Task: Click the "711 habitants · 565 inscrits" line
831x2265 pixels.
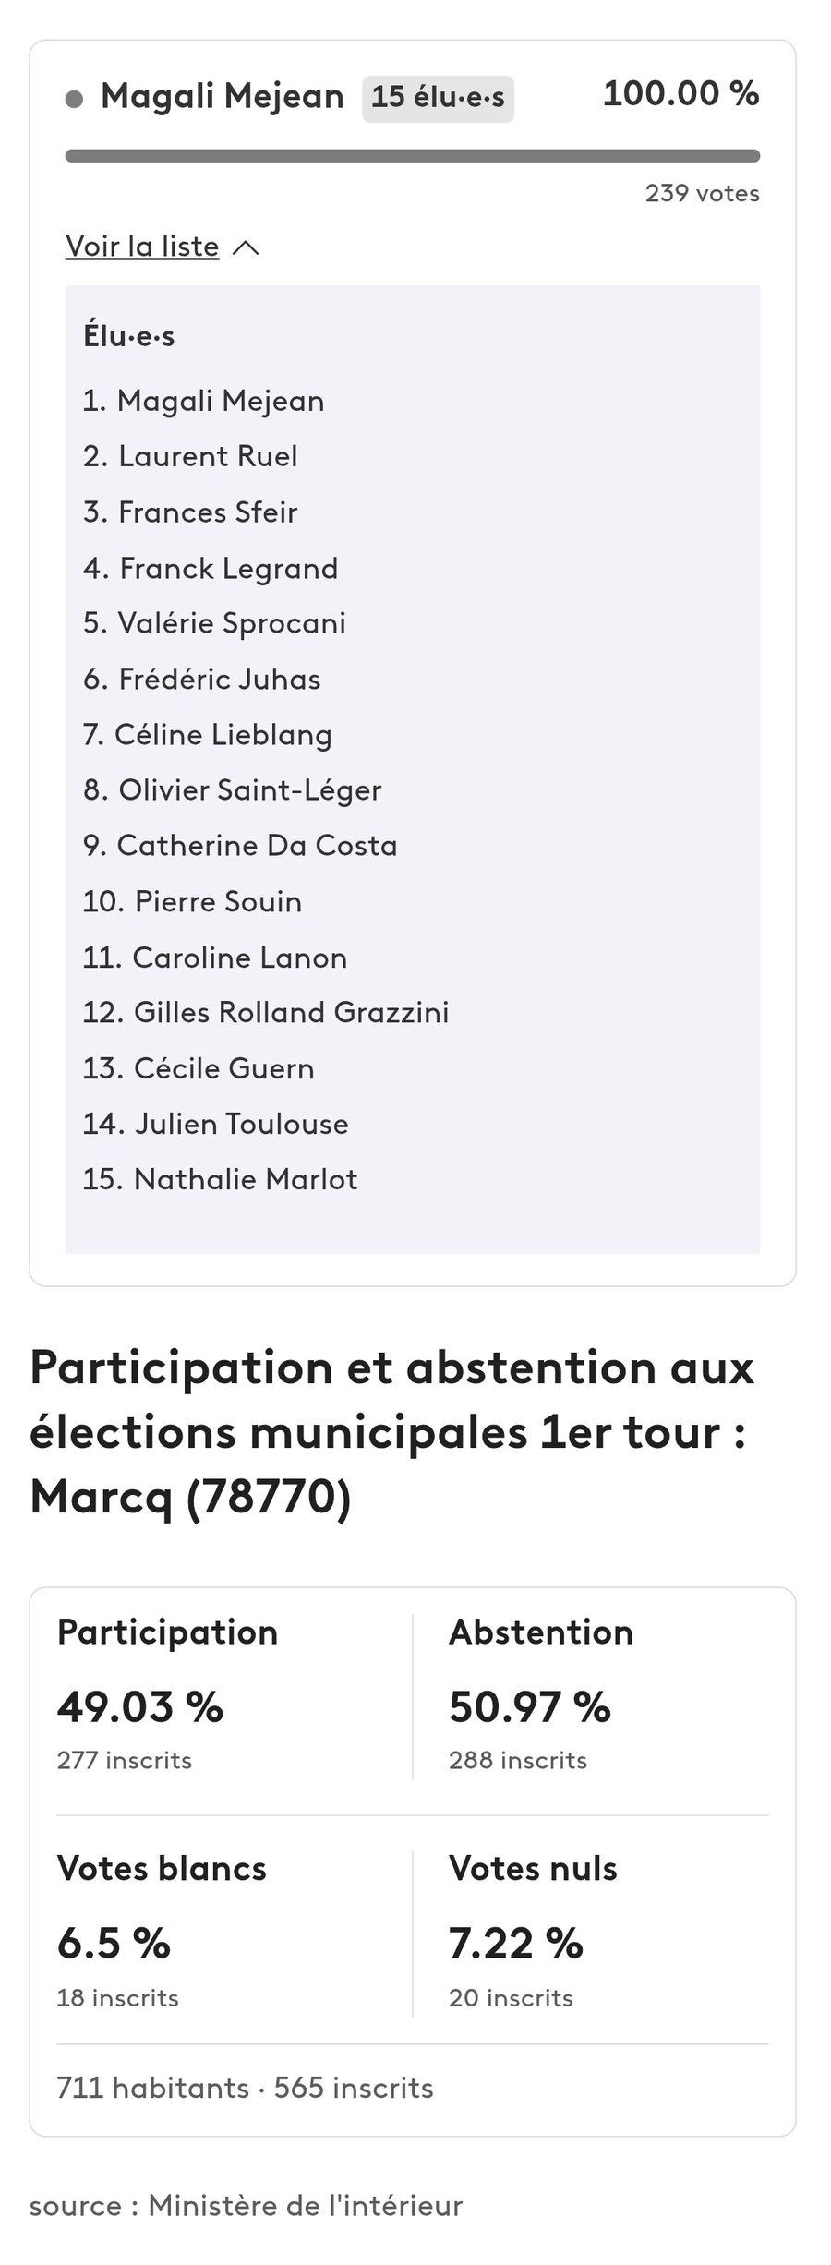Action: pos(245,2088)
